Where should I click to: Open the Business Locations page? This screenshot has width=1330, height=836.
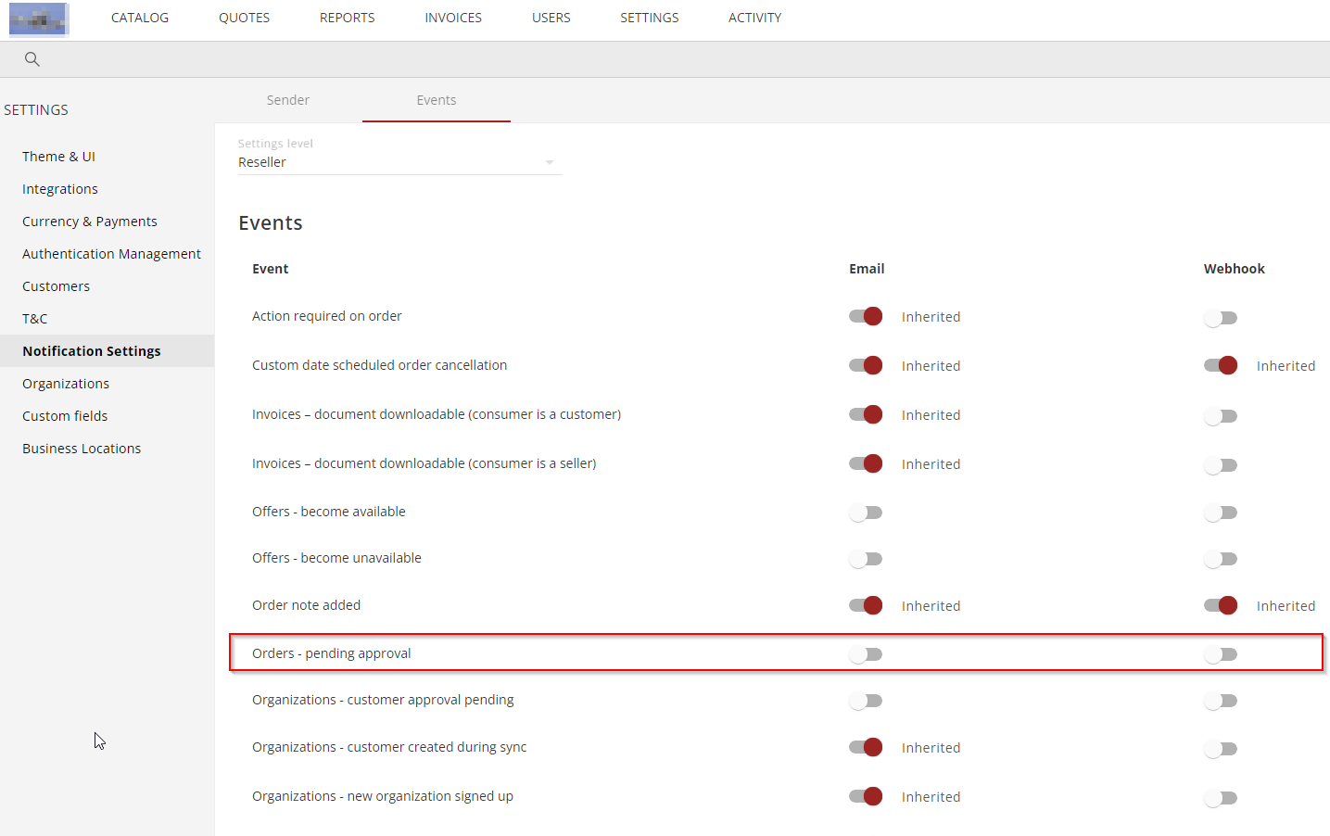[x=82, y=448]
